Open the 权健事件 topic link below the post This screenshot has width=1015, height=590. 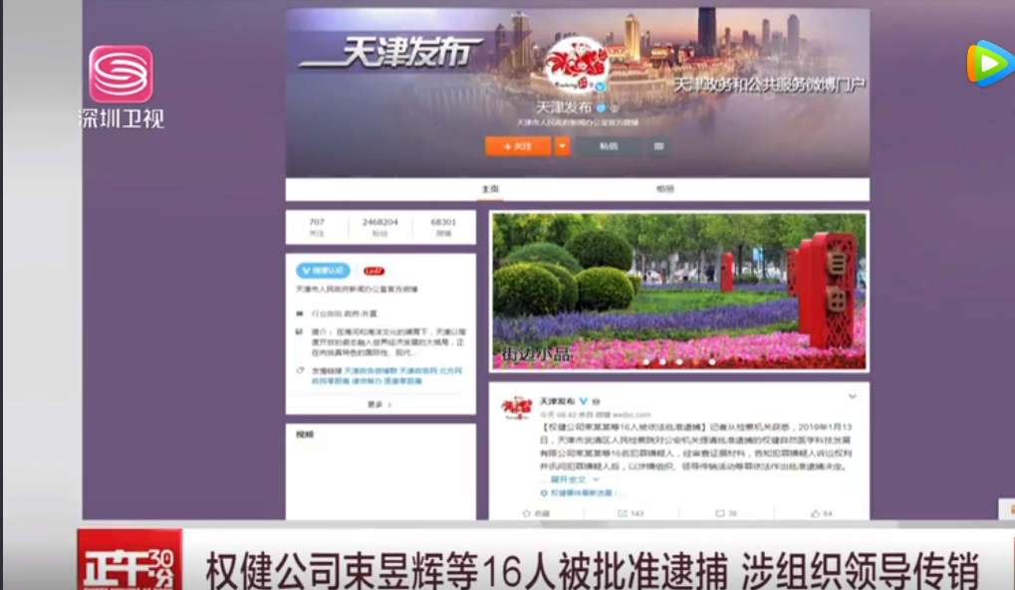582,492
